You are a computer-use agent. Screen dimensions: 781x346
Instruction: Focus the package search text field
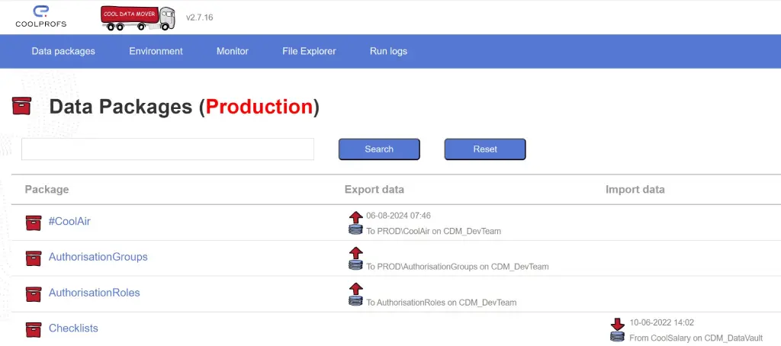(x=168, y=149)
